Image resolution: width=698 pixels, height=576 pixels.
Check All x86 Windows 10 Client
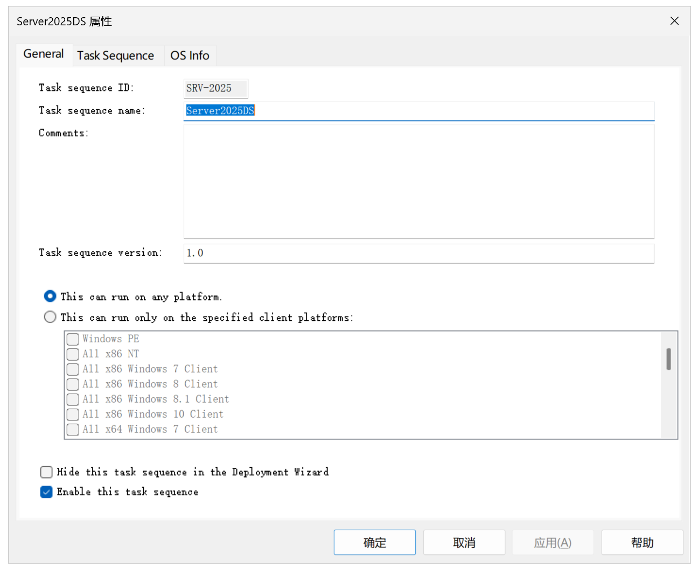73,415
